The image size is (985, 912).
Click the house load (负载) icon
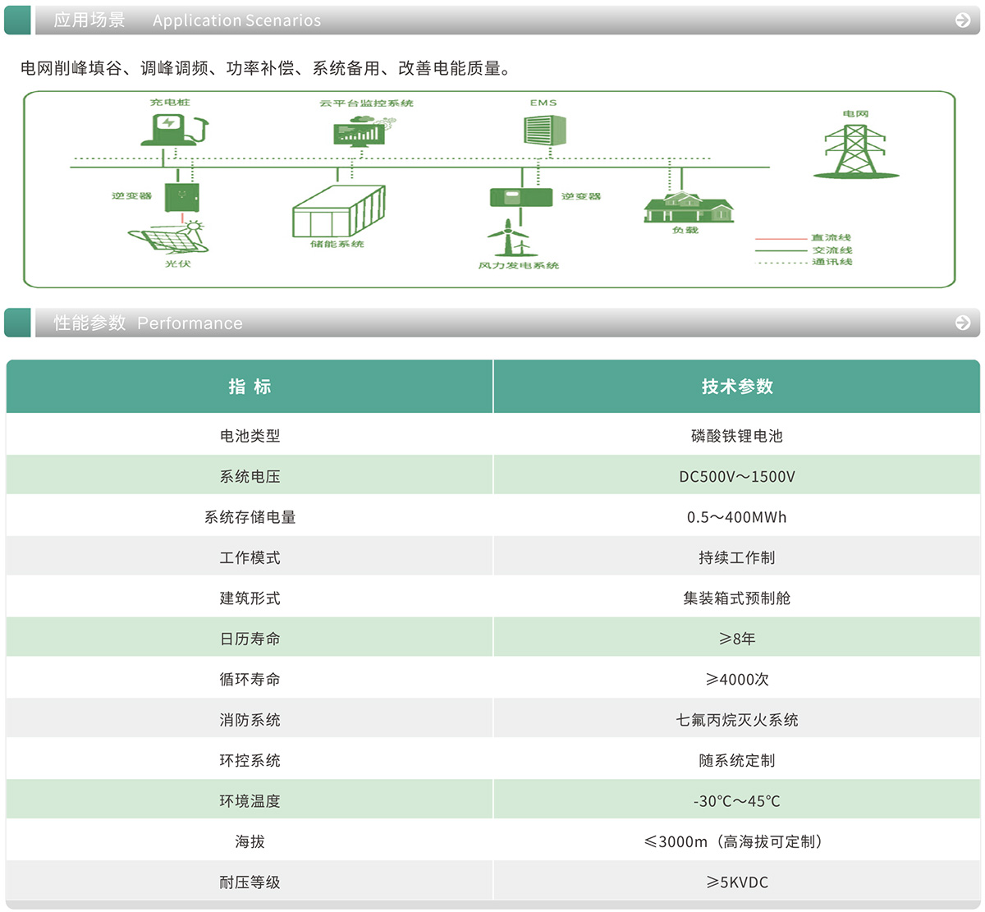point(688,207)
